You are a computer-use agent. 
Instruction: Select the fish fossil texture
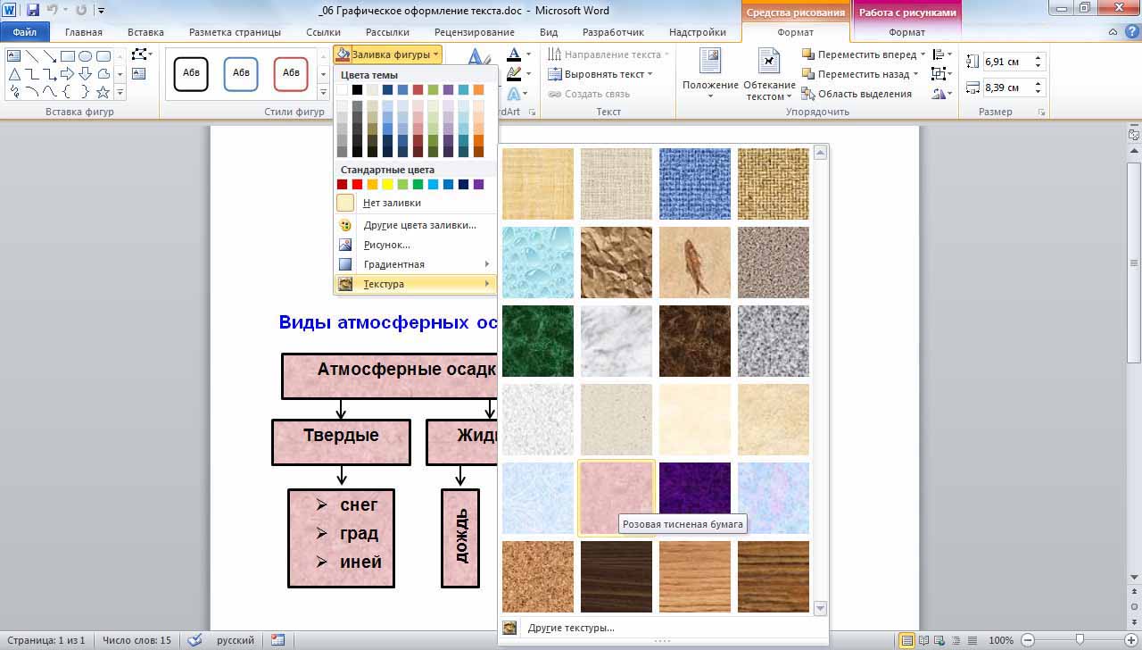(x=695, y=262)
